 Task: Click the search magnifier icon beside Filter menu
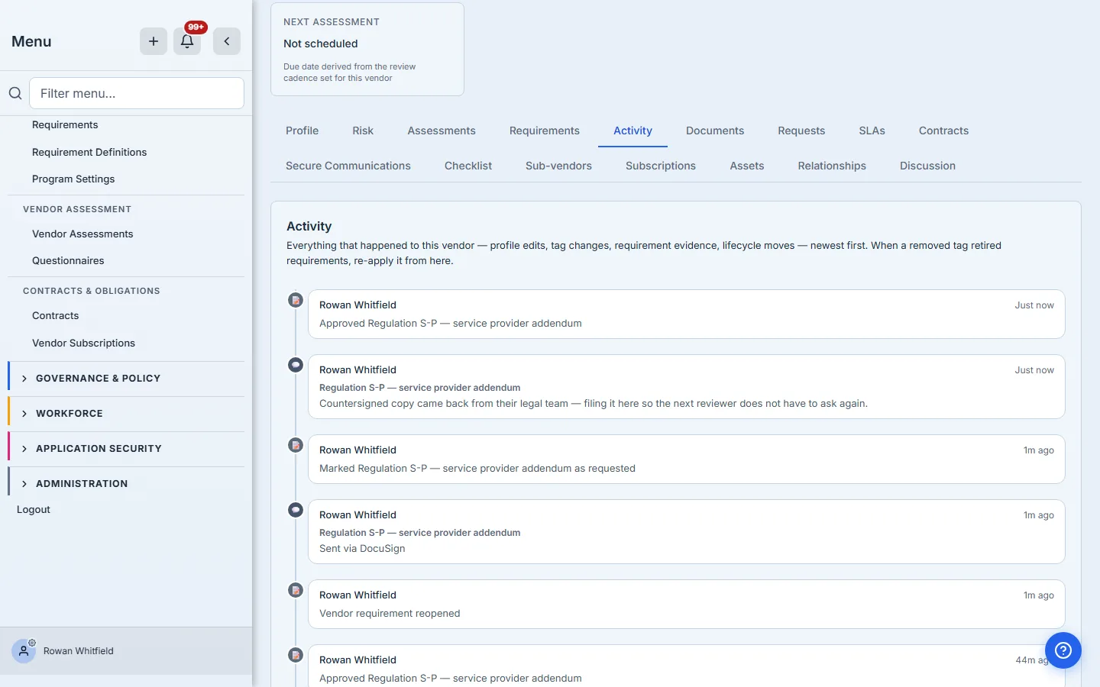tap(15, 93)
